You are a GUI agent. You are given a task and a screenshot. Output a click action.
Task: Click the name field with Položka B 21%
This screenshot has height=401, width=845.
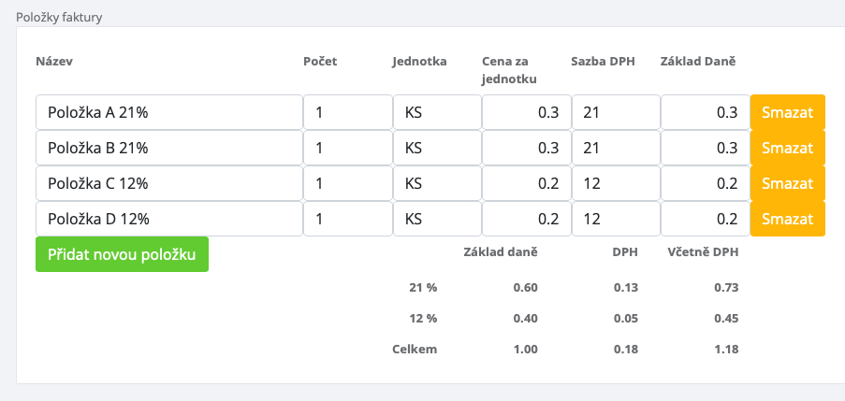[x=168, y=148]
